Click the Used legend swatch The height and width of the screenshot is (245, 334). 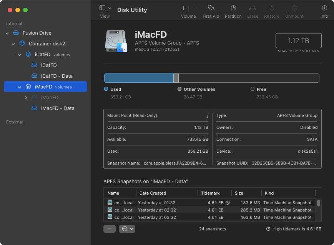[106, 89]
